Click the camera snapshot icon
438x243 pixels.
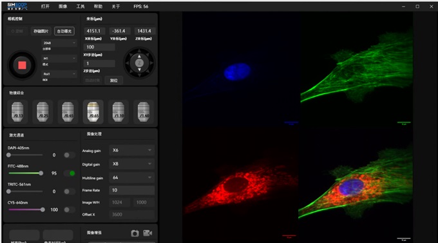pos(135,233)
